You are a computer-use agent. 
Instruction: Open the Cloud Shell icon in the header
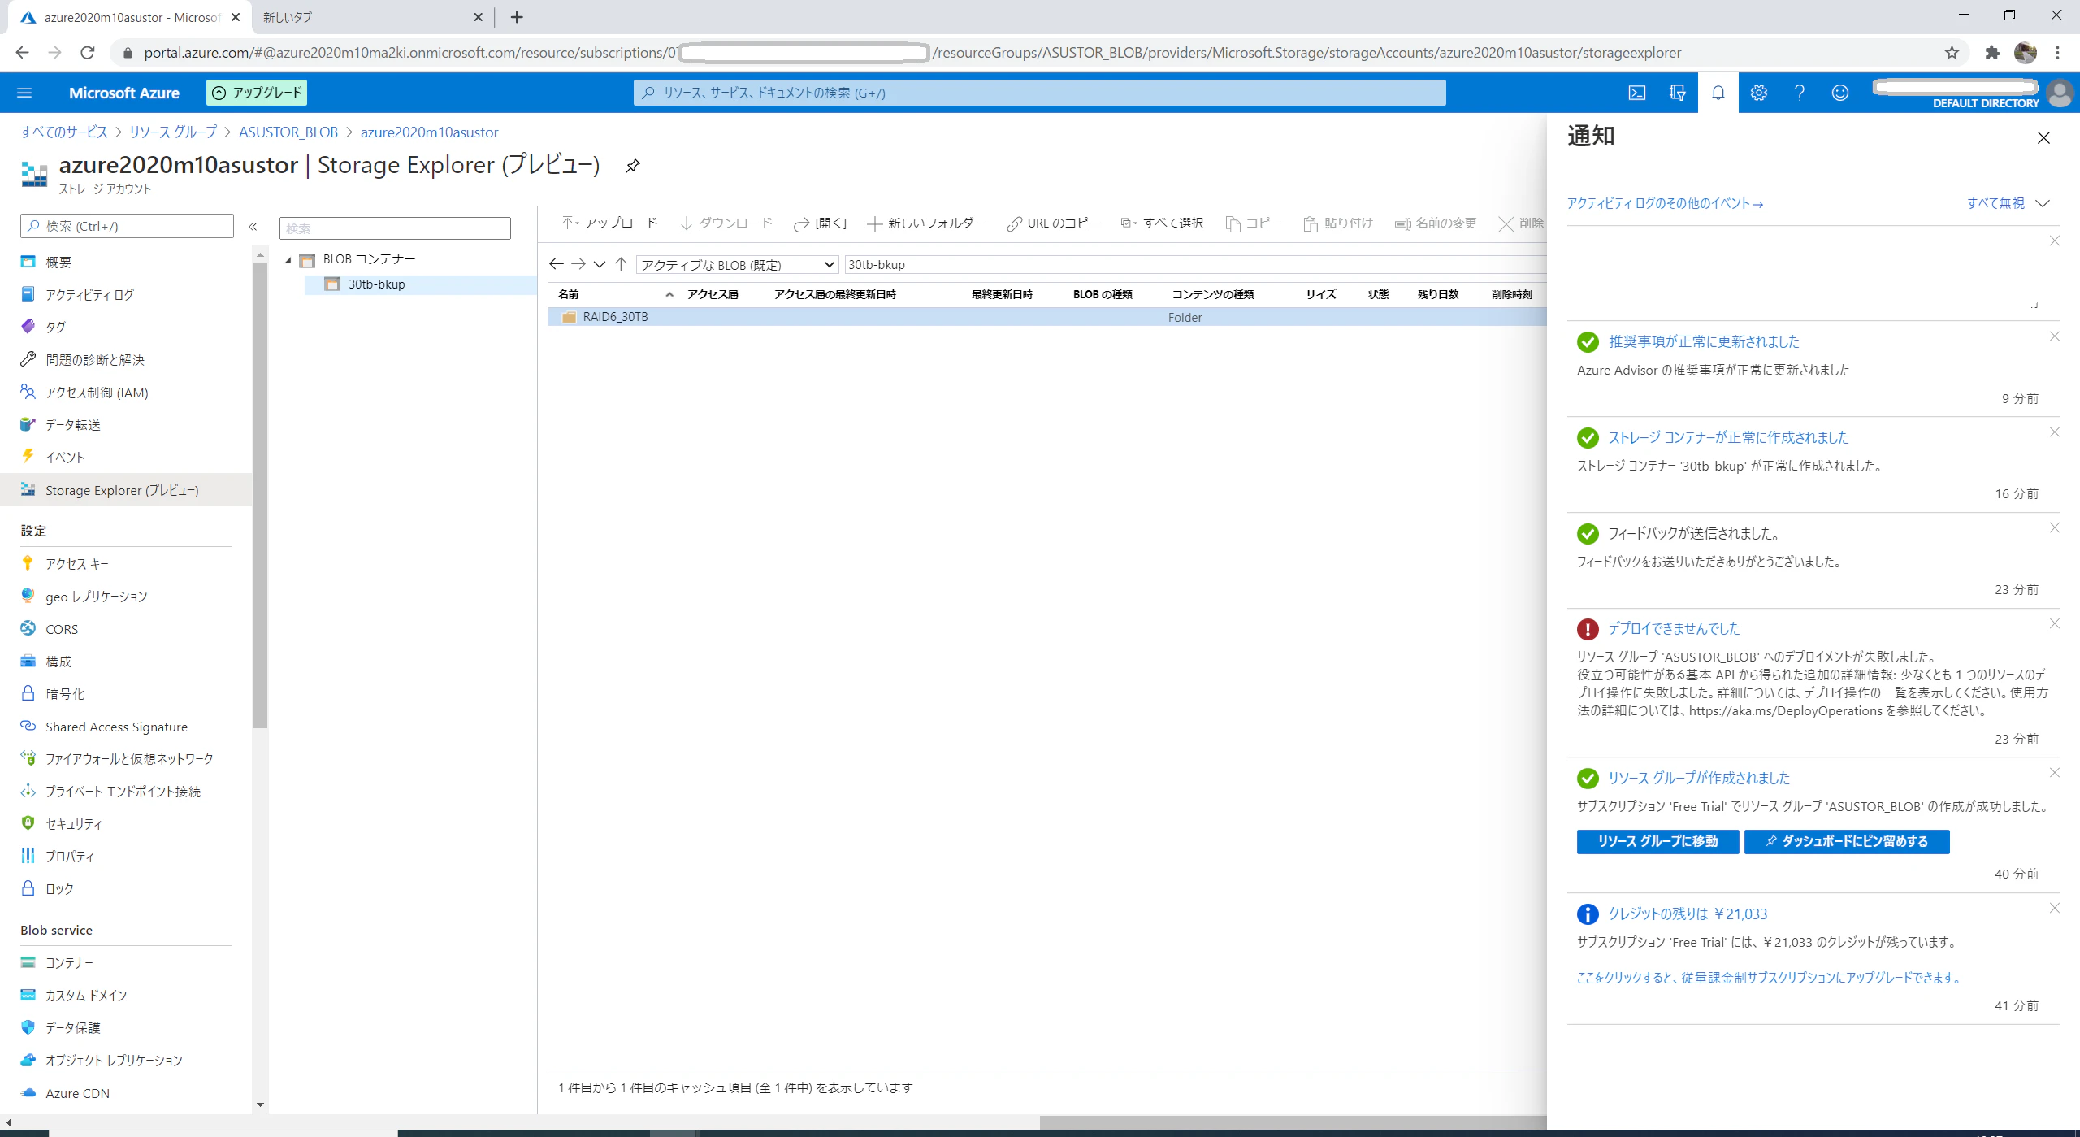(x=1637, y=93)
